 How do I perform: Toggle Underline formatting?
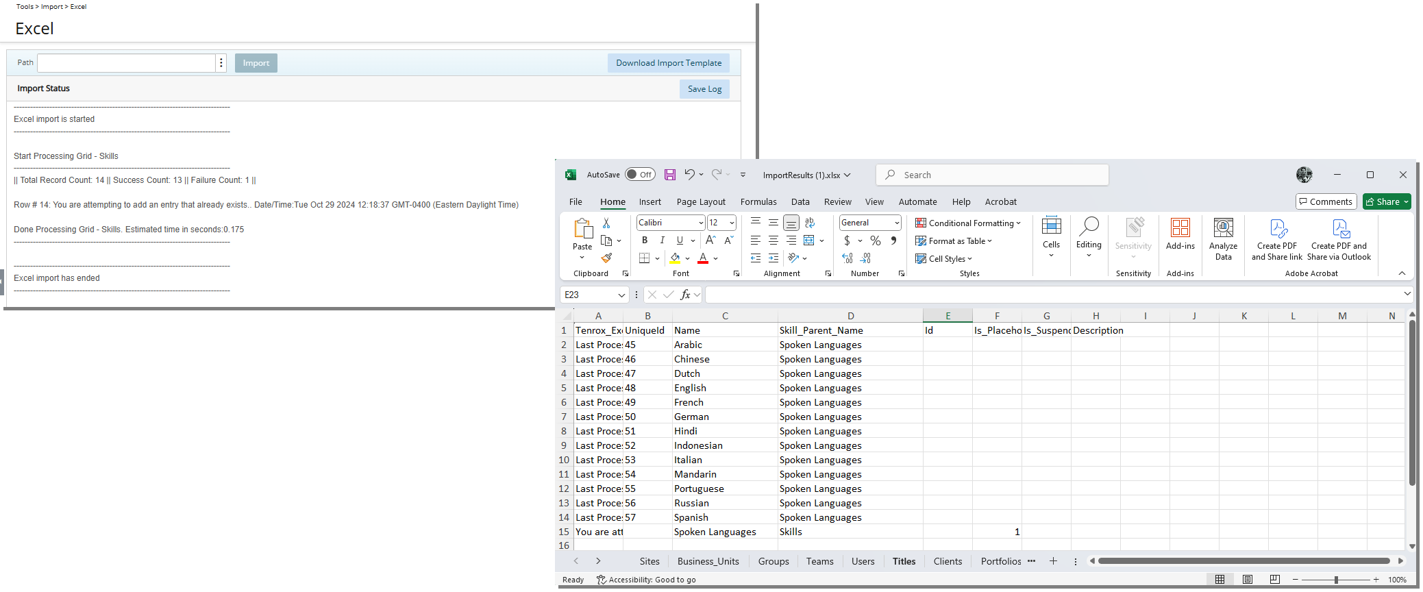(x=680, y=241)
